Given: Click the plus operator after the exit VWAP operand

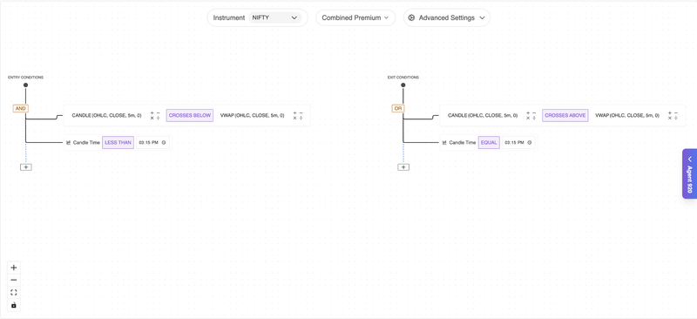Looking at the screenshot, I should 670,113.
